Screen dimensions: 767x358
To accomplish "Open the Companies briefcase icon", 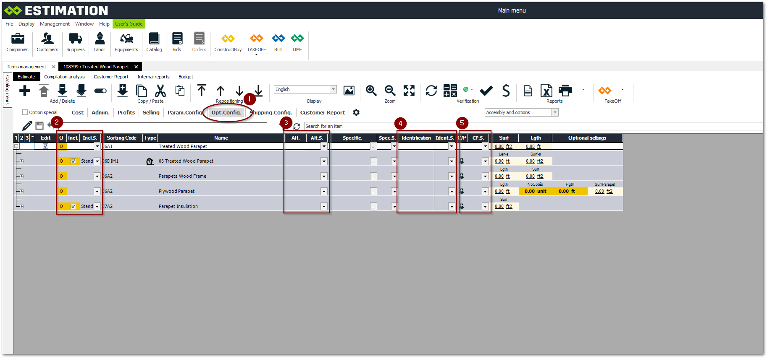I will click(17, 39).
